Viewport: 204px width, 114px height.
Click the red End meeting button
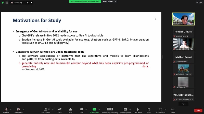[198, 110]
